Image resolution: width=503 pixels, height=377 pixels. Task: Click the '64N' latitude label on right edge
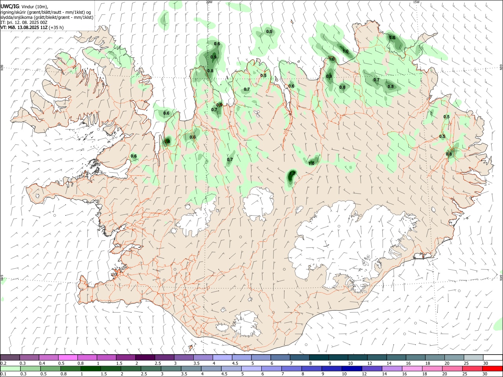click(501, 277)
